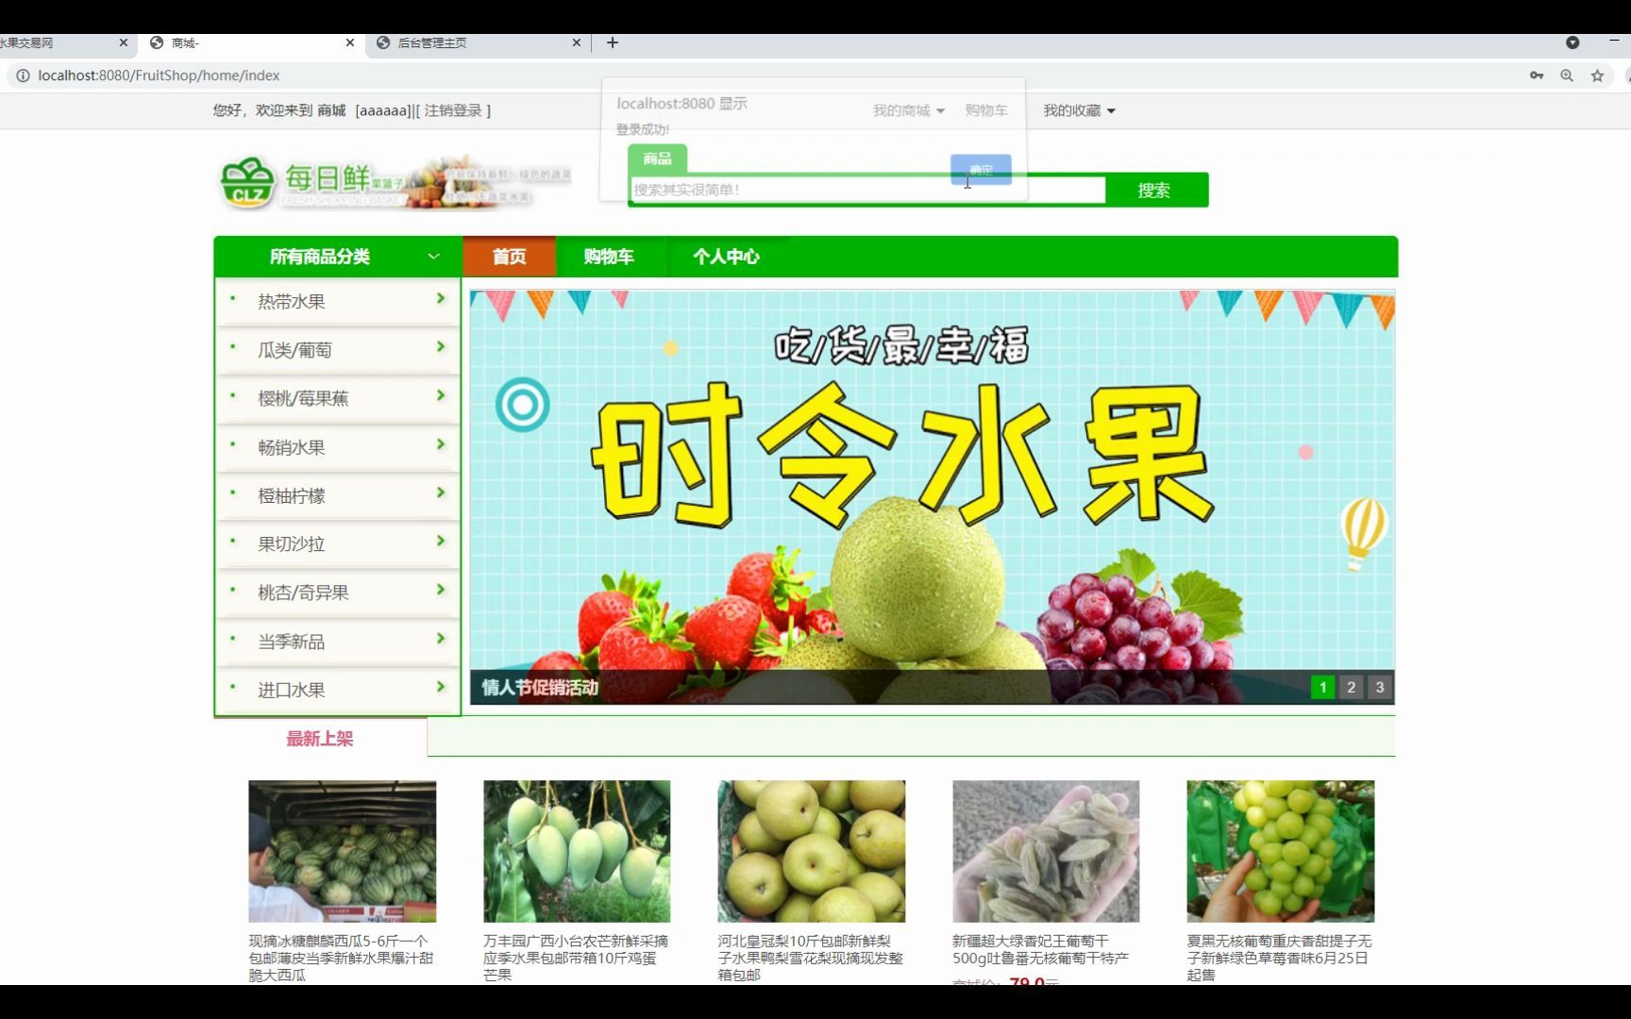Screen dimensions: 1631x1019
Task: Bookmark this page with the star icon
Action: click(1597, 75)
